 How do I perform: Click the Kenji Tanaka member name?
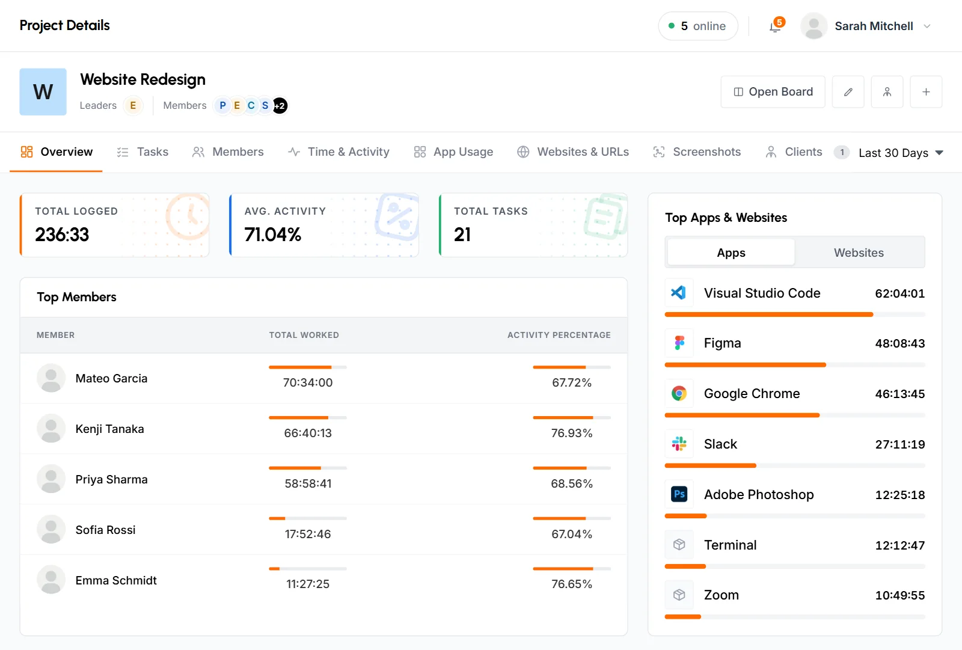pos(110,429)
